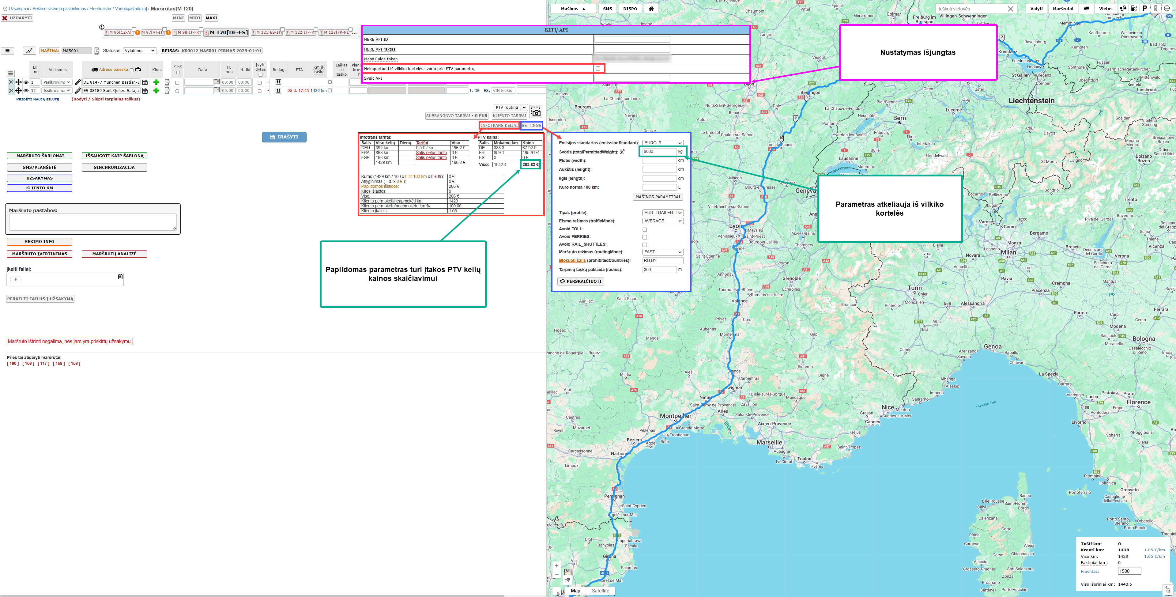Open the INFOTRANS KELIAI tab
The height and width of the screenshot is (597, 1176).
tap(499, 126)
